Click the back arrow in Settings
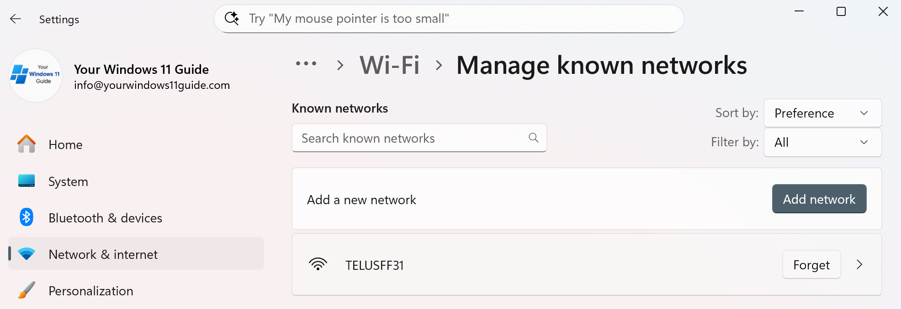The width and height of the screenshot is (901, 309). click(x=16, y=19)
